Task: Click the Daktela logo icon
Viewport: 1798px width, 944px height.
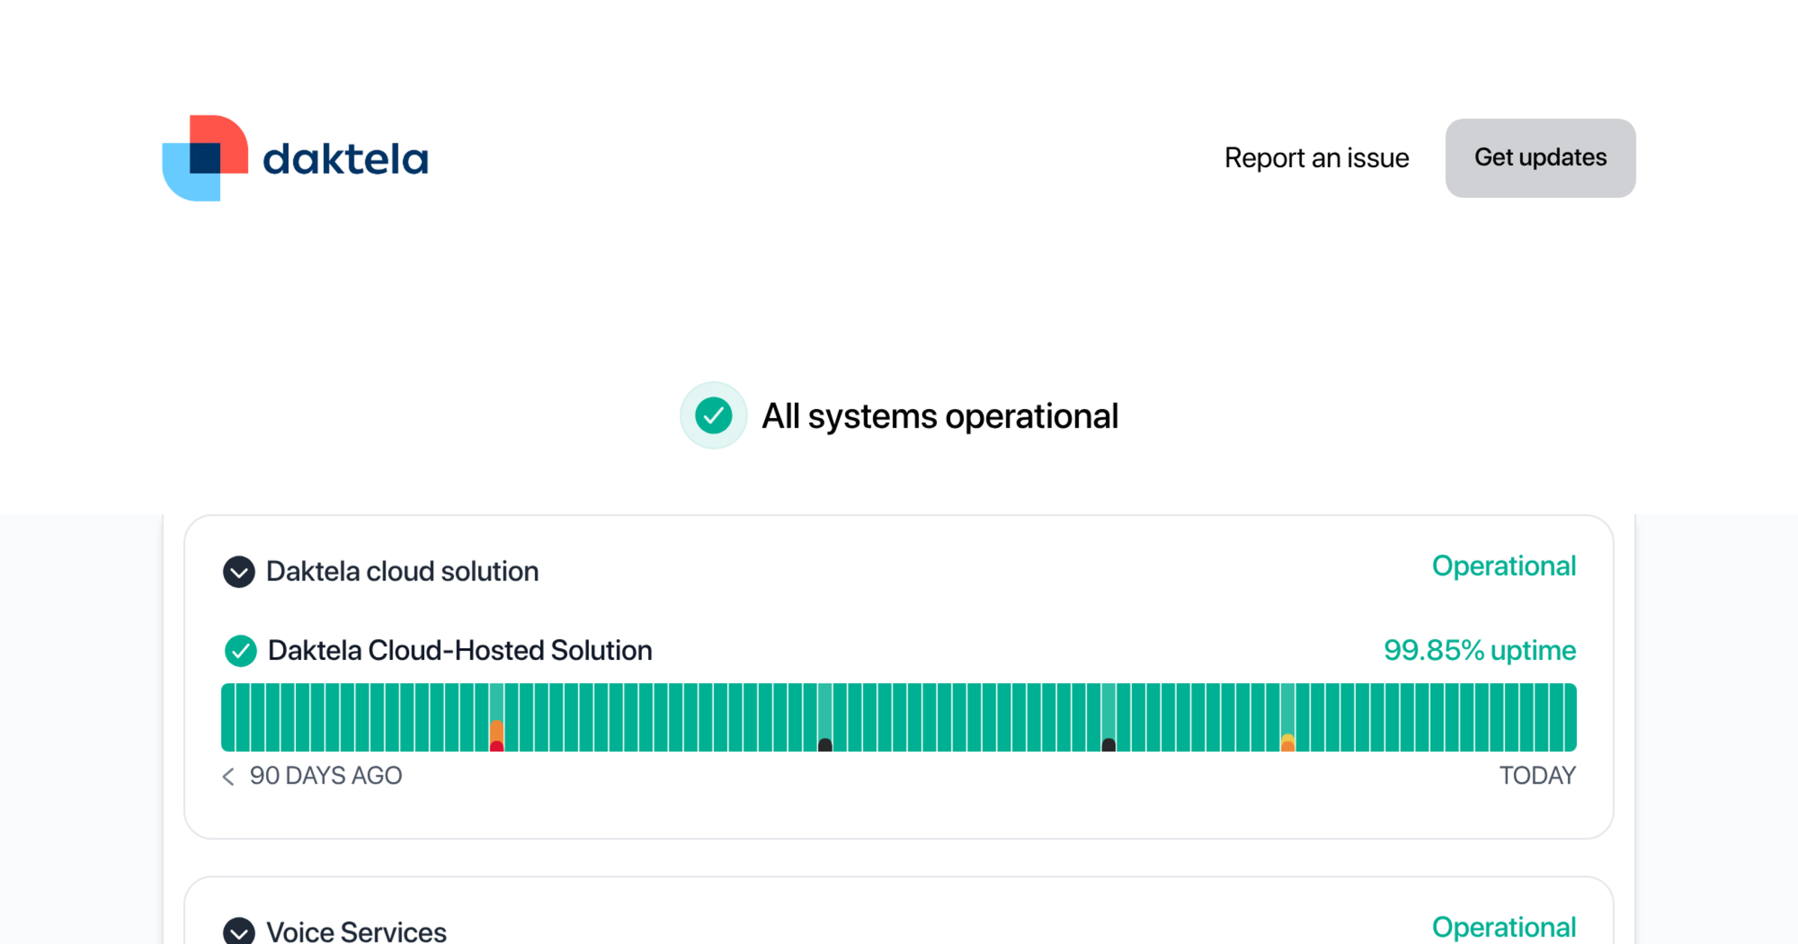Action: tap(205, 158)
